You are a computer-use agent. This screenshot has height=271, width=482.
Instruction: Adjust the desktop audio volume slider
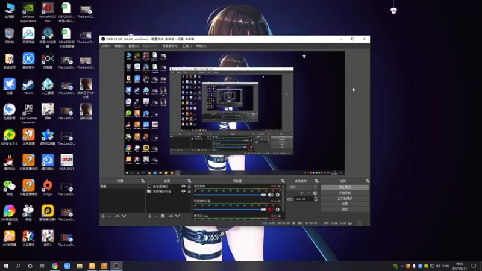[x=230, y=195]
